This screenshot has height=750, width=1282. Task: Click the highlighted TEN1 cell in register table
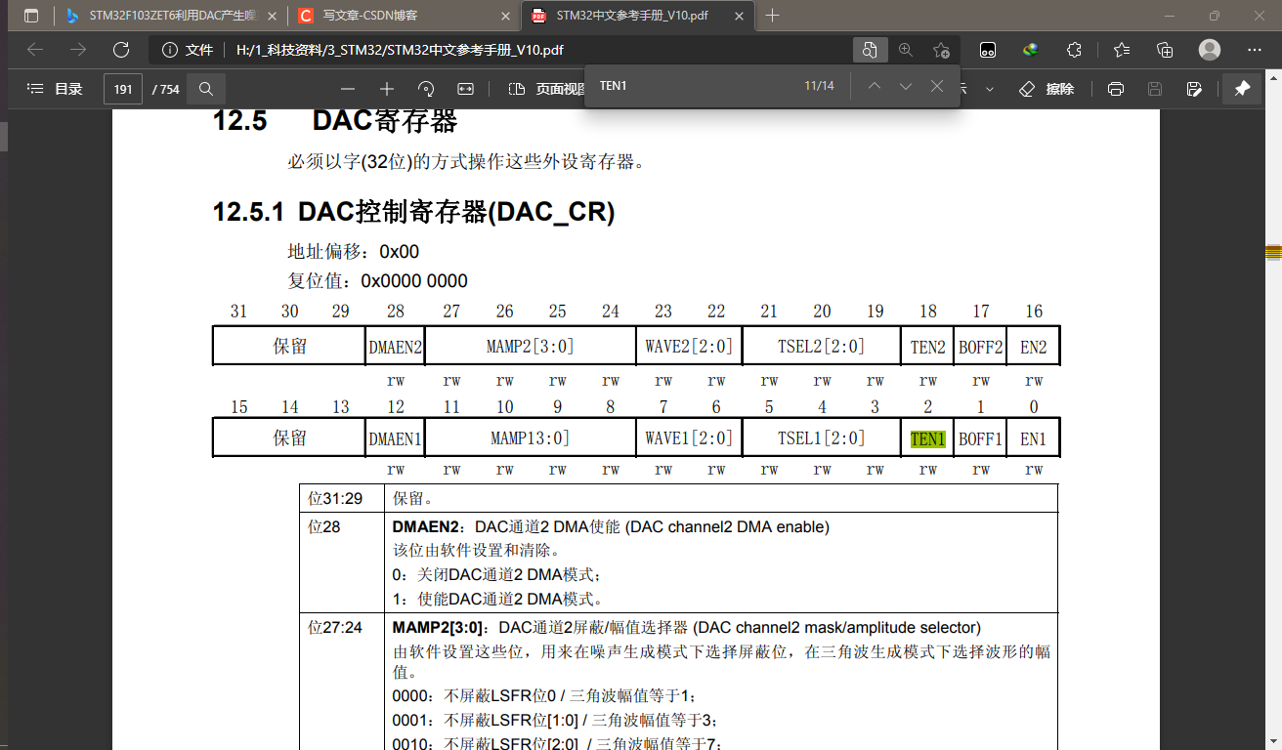(928, 439)
